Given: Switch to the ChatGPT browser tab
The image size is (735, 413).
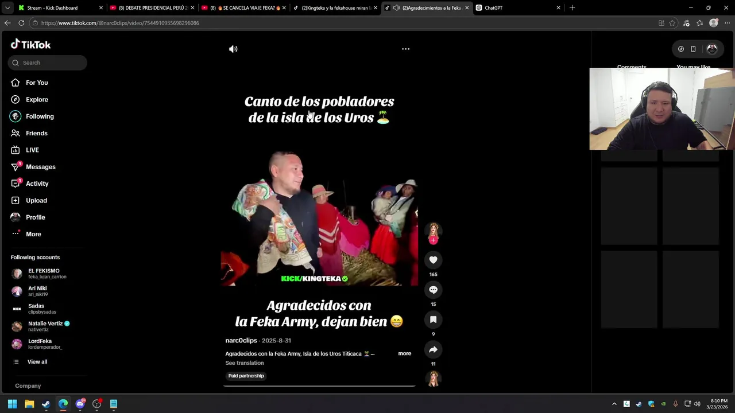Looking at the screenshot, I should 518,8.
